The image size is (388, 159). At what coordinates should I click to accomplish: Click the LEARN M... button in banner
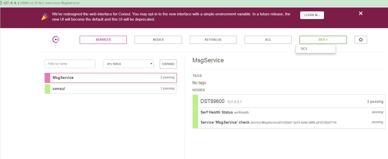click(x=312, y=15)
